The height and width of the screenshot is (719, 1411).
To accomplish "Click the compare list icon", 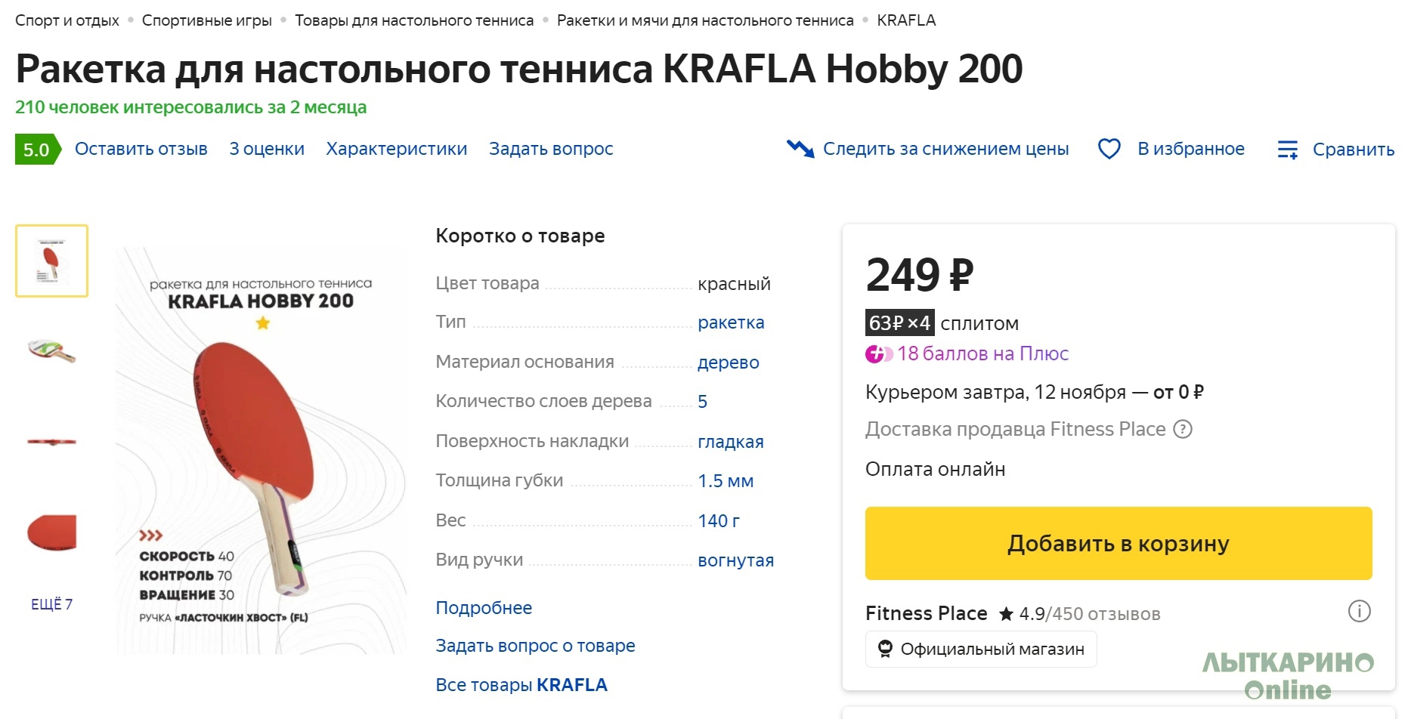I will 1288,150.
